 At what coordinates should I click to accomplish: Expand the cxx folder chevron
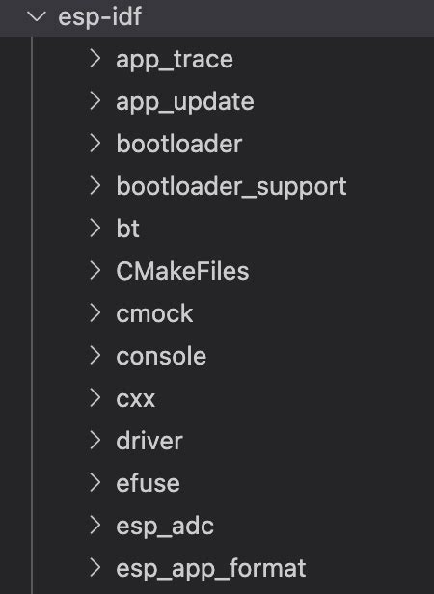95,398
